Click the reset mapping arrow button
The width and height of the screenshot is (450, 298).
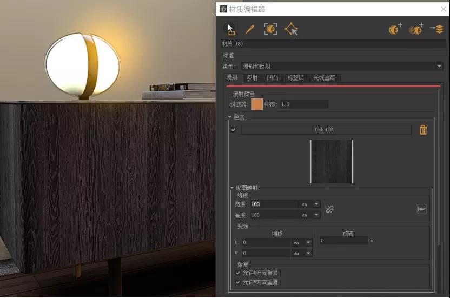click(x=421, y=209)
